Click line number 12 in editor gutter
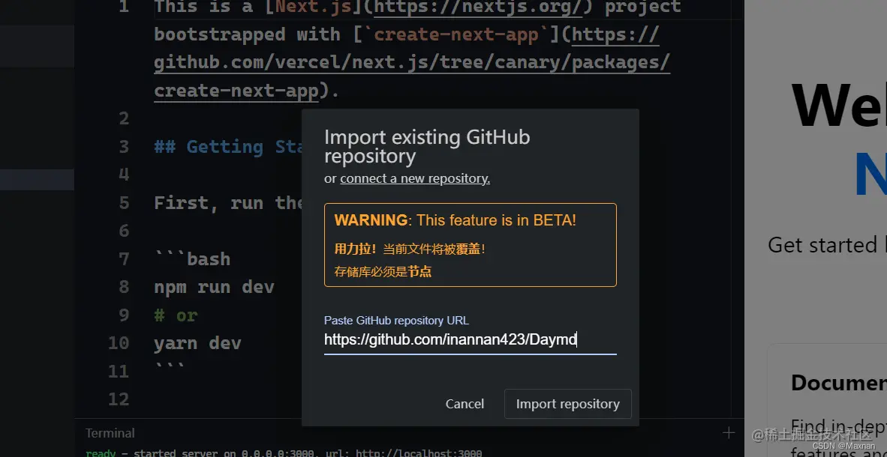This screenshot has width=887, height=457. pyautogui.click(x=119, y=399)
